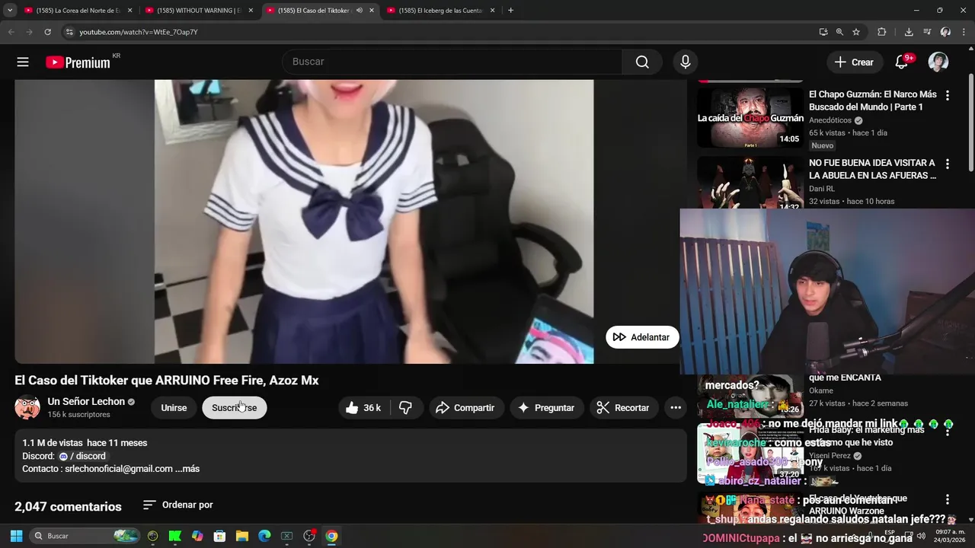The width and height of the screenshot is (975, 548).
Task: Dislike the video with thumbs down
Action: point(406,408)
